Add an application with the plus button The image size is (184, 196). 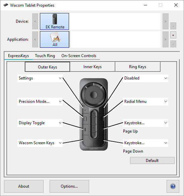(173, 35)
